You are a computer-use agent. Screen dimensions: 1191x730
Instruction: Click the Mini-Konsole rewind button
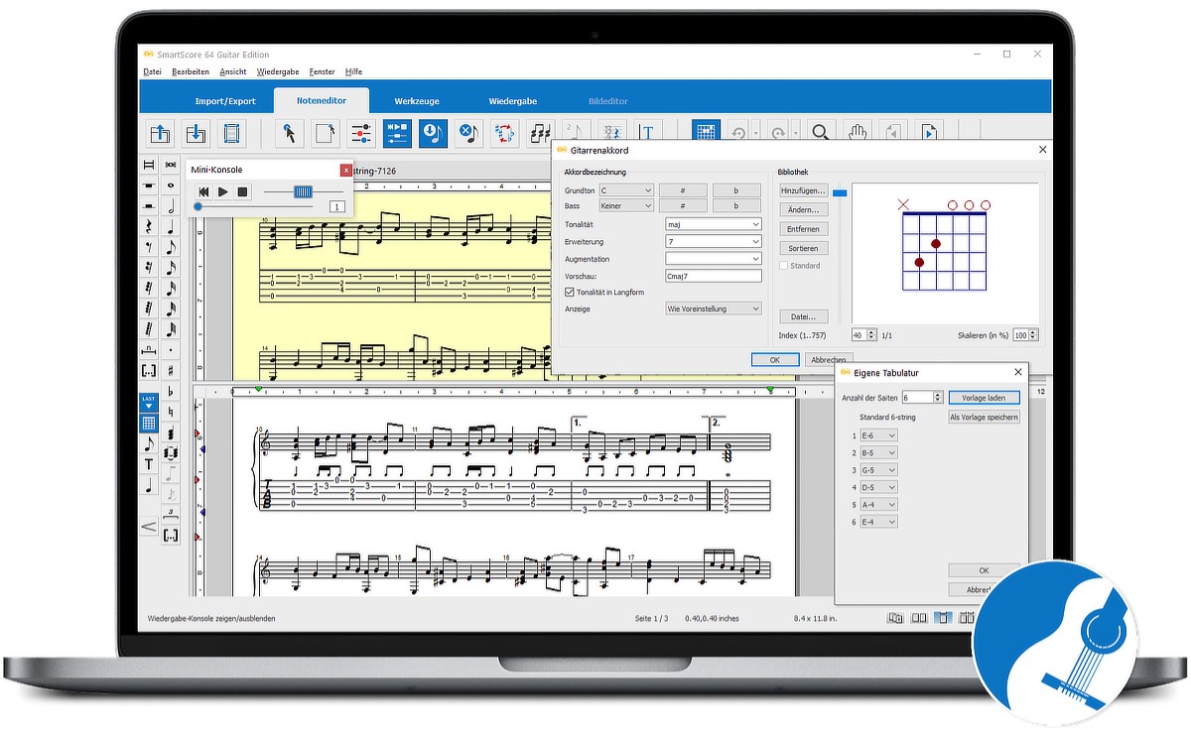[x=203, y=191]
